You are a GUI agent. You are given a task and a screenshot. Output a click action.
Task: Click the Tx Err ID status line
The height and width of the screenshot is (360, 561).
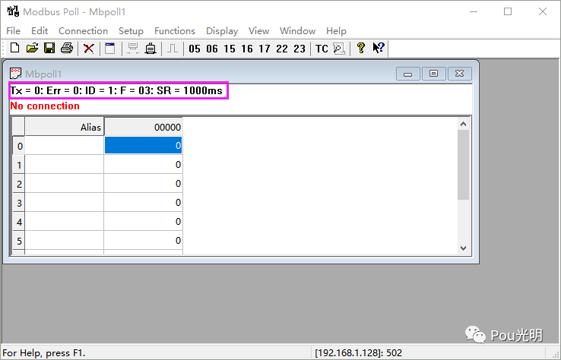pos(116,90)
